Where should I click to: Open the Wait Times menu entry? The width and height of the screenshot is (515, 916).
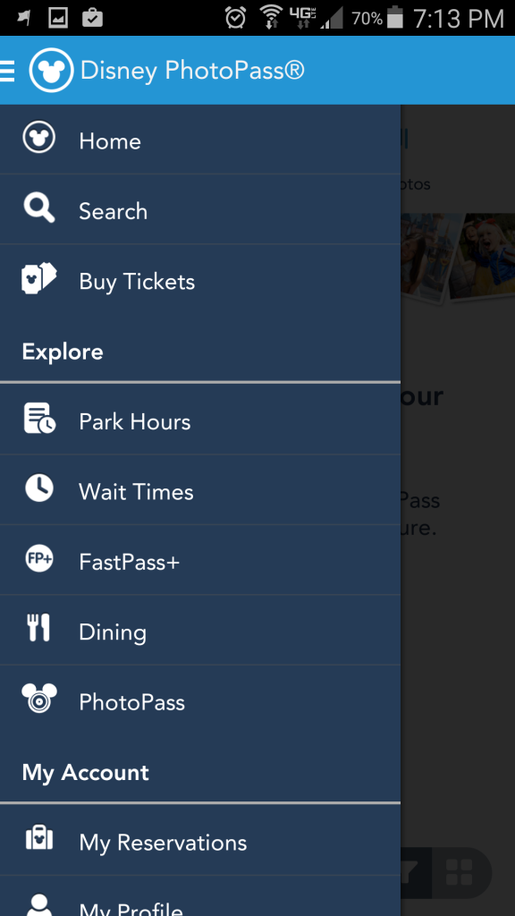coord(200,489)
